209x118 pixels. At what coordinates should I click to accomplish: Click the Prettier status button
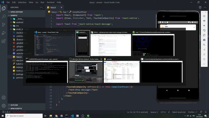tap(192, 112)
